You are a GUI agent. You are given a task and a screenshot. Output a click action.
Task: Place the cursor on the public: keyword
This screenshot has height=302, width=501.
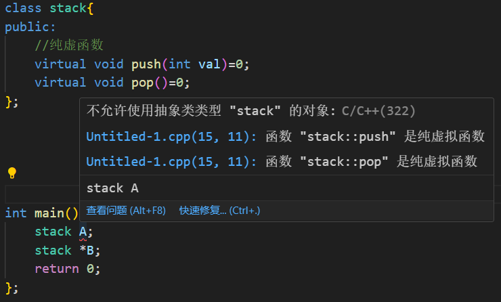click(30, 27)
